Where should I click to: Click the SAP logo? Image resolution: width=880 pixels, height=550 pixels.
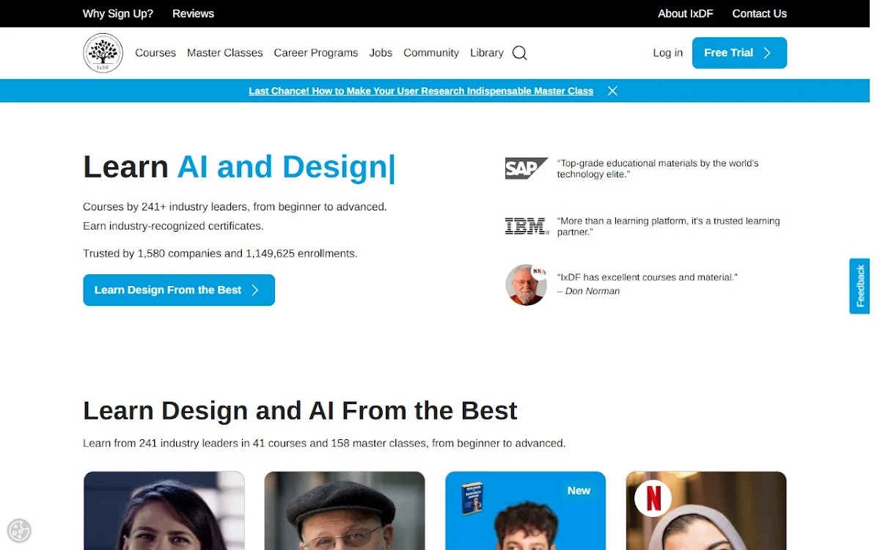coord(526,168)
